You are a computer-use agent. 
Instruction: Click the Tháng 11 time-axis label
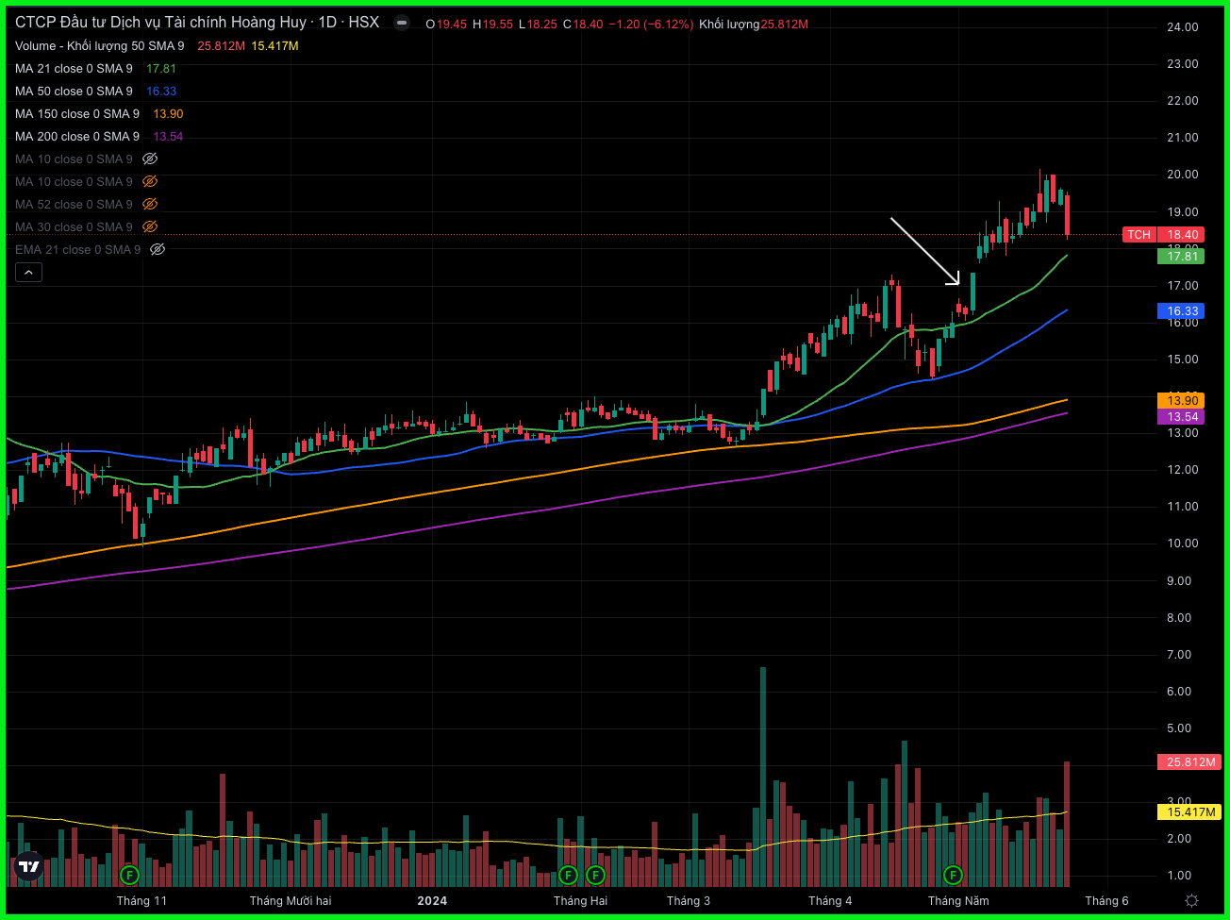click(141, 900)
